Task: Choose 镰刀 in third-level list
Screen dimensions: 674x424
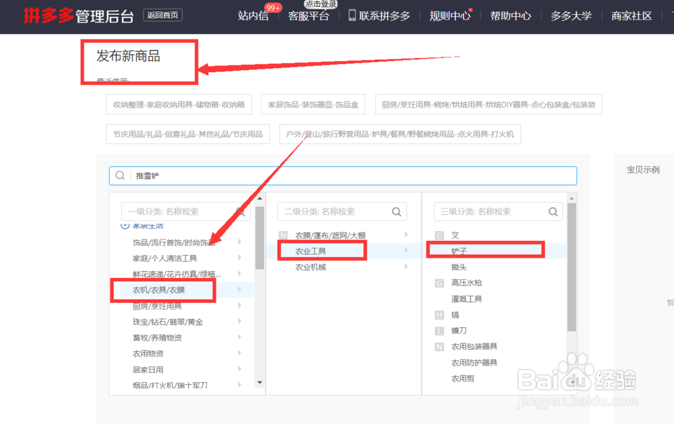Action: (458, 330)
